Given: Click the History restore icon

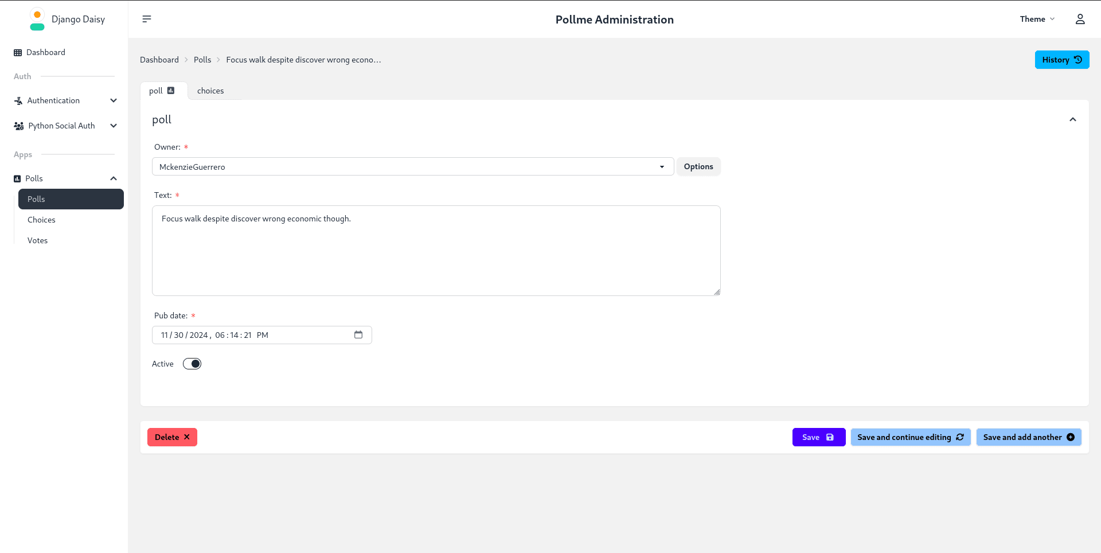Looking at the screenshot, I should point(1079,59).
